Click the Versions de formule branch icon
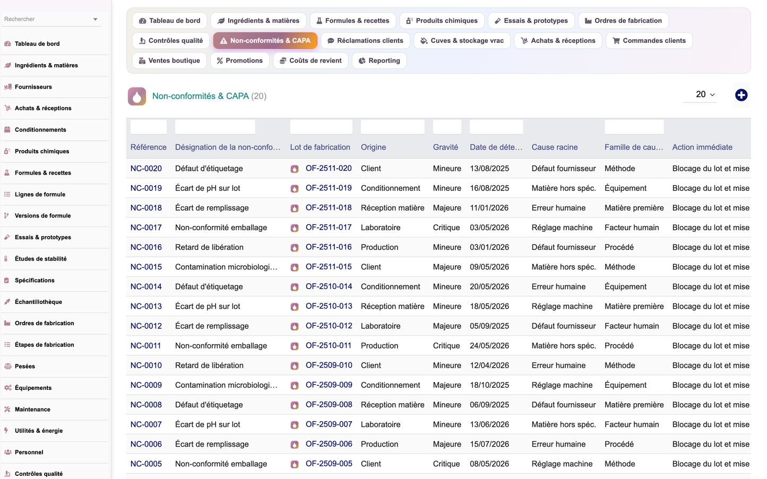Screen dimensions: 767x479 pyautogui.click(x=7, y=216)
